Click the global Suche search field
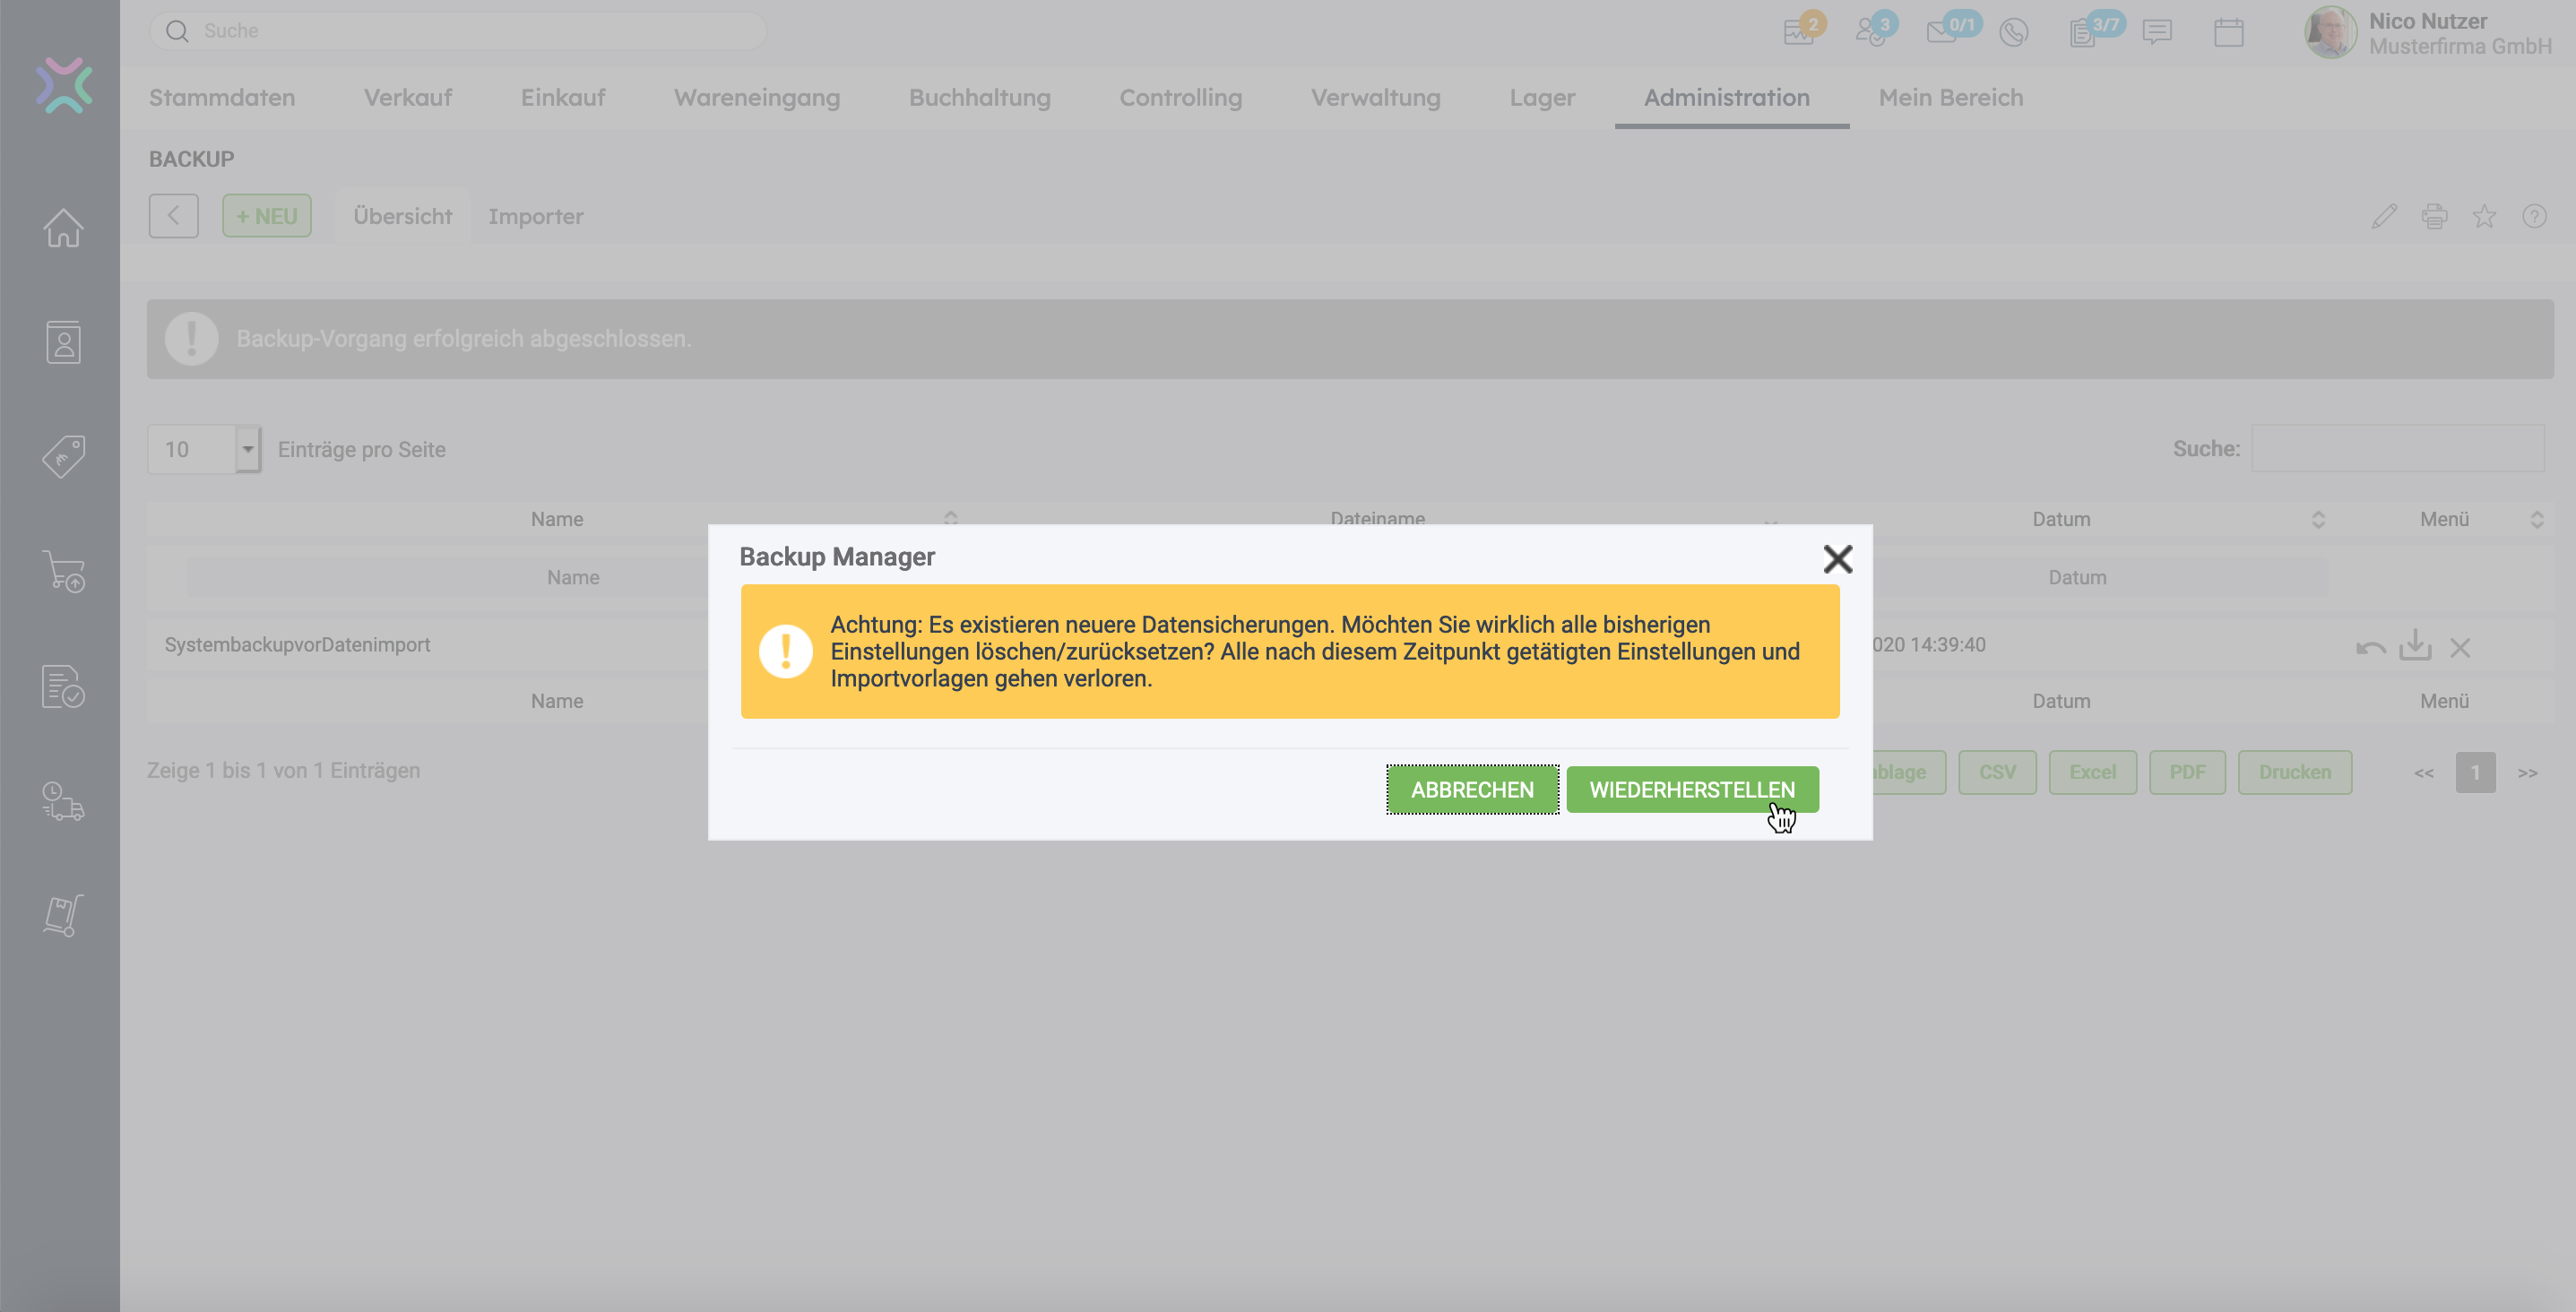 [x=460, y=31]
